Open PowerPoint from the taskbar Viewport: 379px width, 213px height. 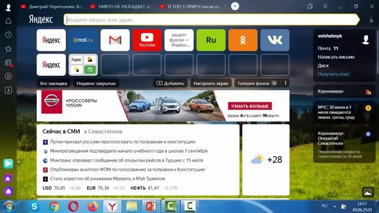pos(152,206)
